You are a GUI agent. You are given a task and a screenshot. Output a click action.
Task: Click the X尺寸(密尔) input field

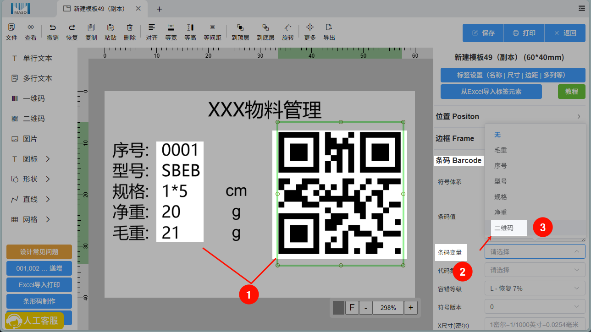(x=535, y=325)
